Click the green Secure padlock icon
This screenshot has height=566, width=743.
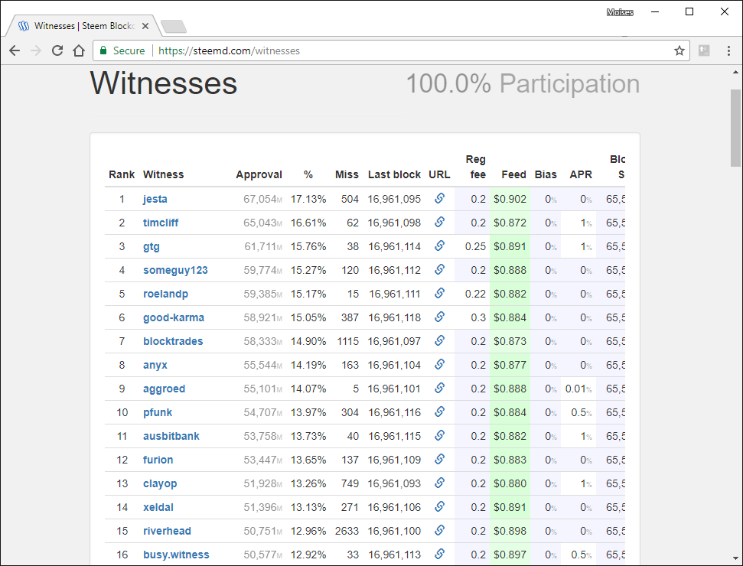103,50
